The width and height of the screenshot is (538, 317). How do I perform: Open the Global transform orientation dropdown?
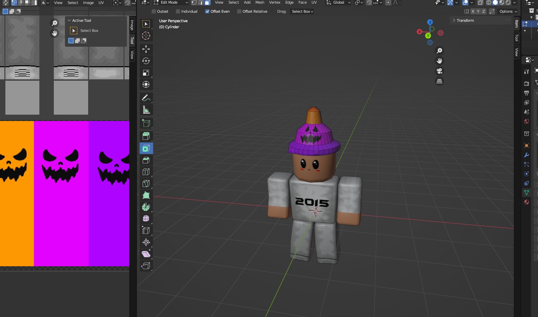(338, 2)
